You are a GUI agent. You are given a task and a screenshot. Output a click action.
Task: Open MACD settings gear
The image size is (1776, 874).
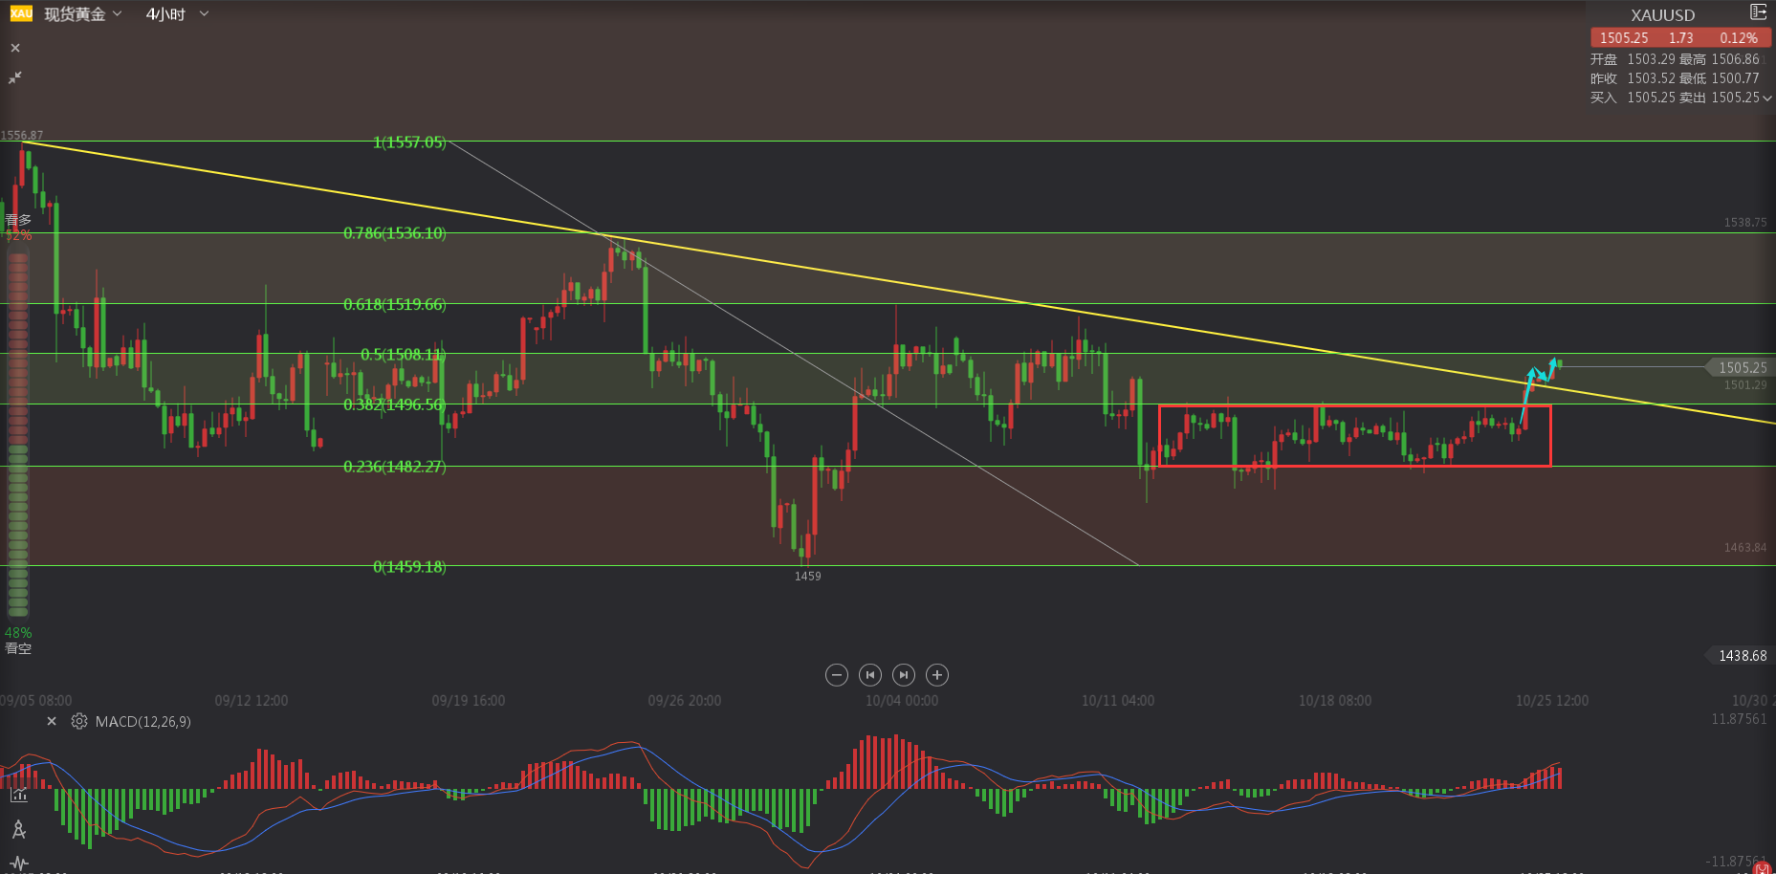pos(79,722)
